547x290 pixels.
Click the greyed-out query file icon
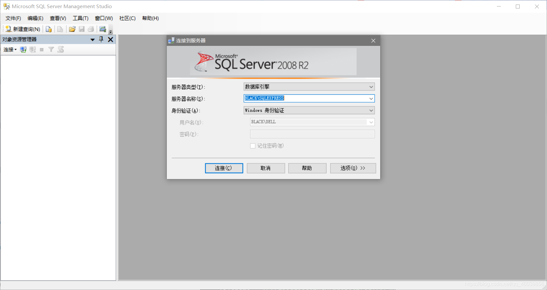click(60, 29)
